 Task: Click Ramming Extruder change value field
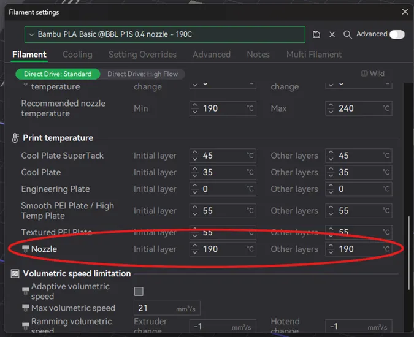click(223, 326)
